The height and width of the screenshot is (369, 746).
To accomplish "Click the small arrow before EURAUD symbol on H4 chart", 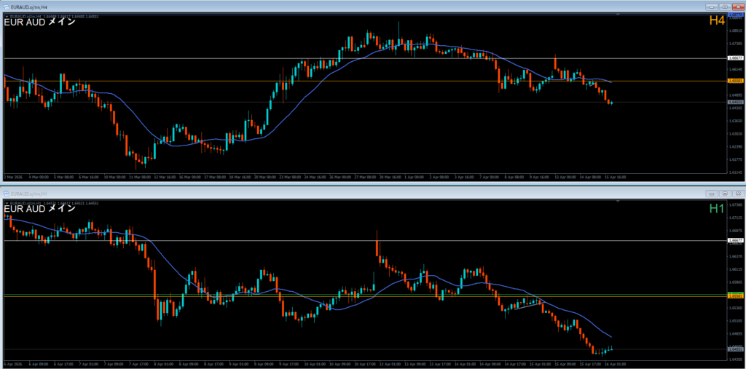I will pyautogui.click(x=6, y=15).
